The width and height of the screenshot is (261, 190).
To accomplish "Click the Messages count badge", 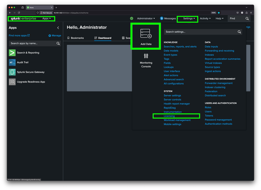I will 161,18.
